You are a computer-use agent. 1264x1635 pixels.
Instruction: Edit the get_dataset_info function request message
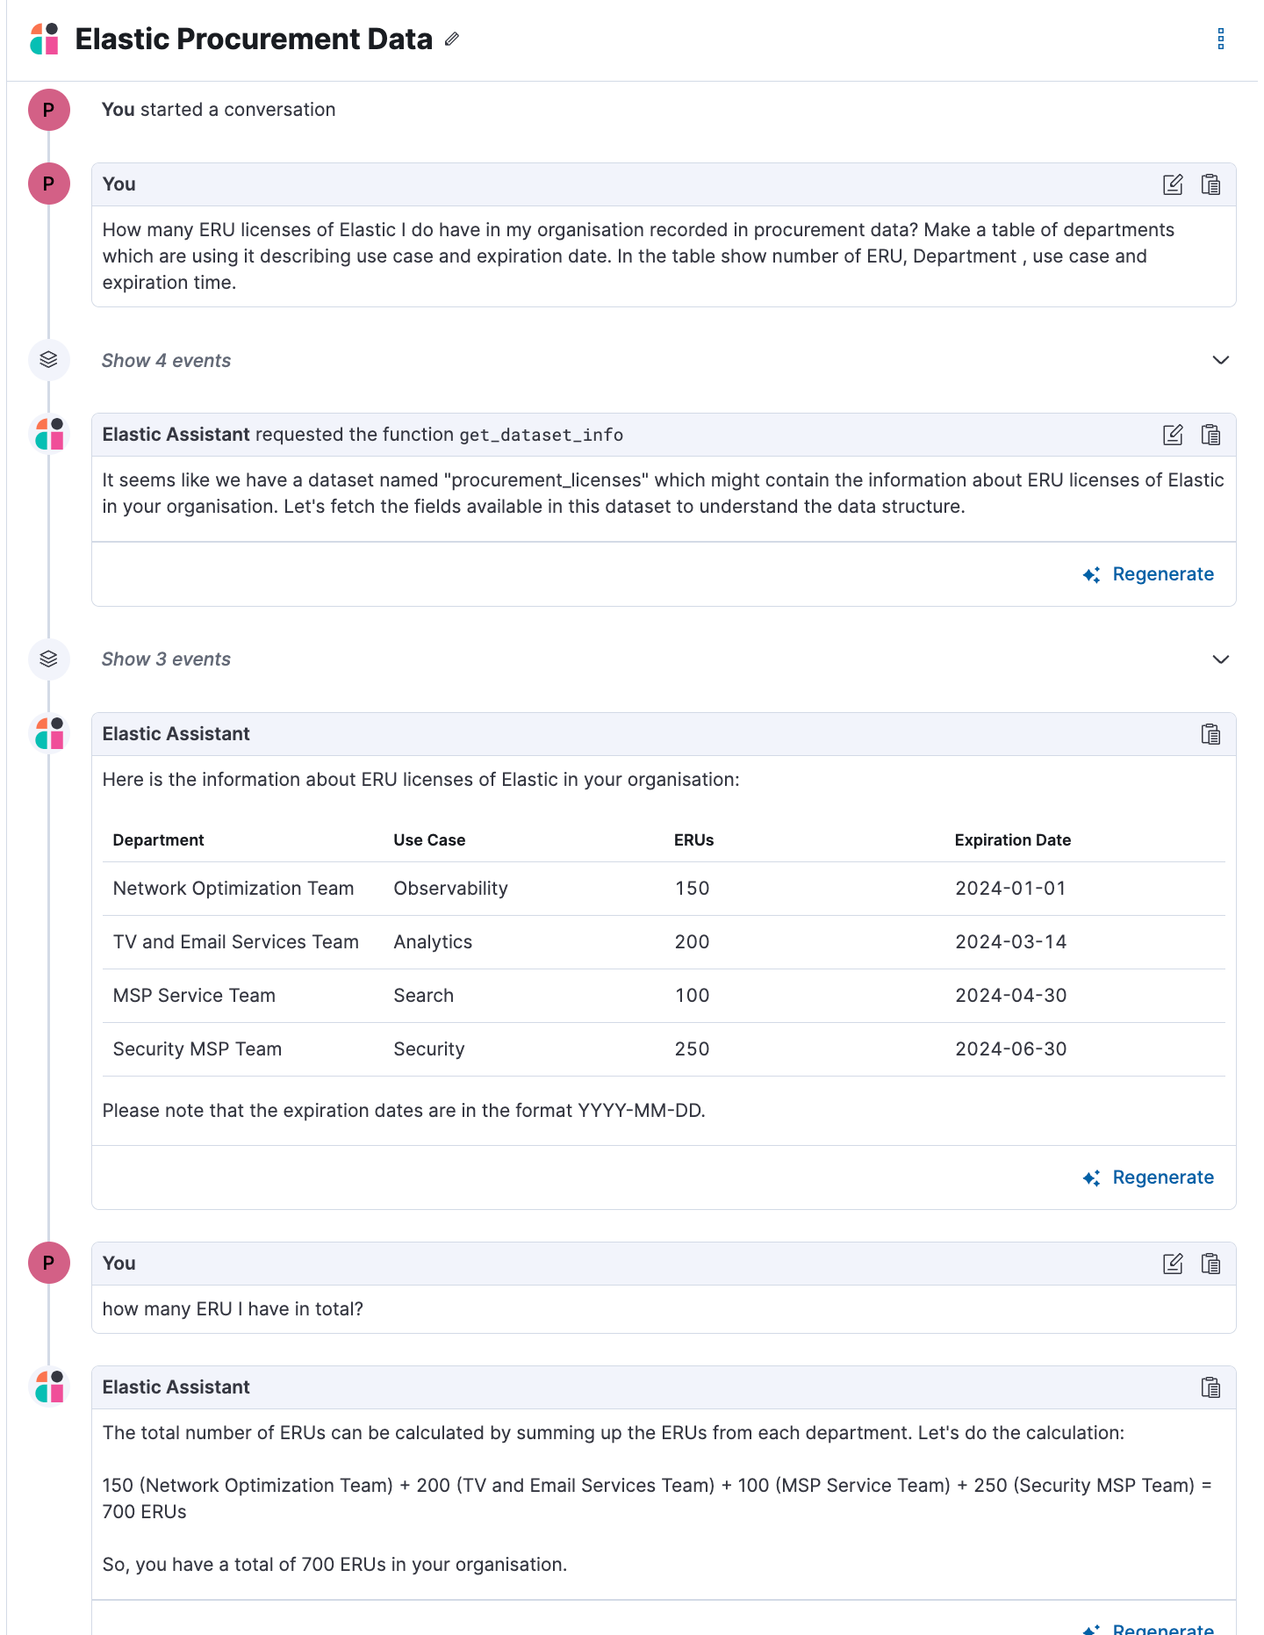coord(1173,435)
